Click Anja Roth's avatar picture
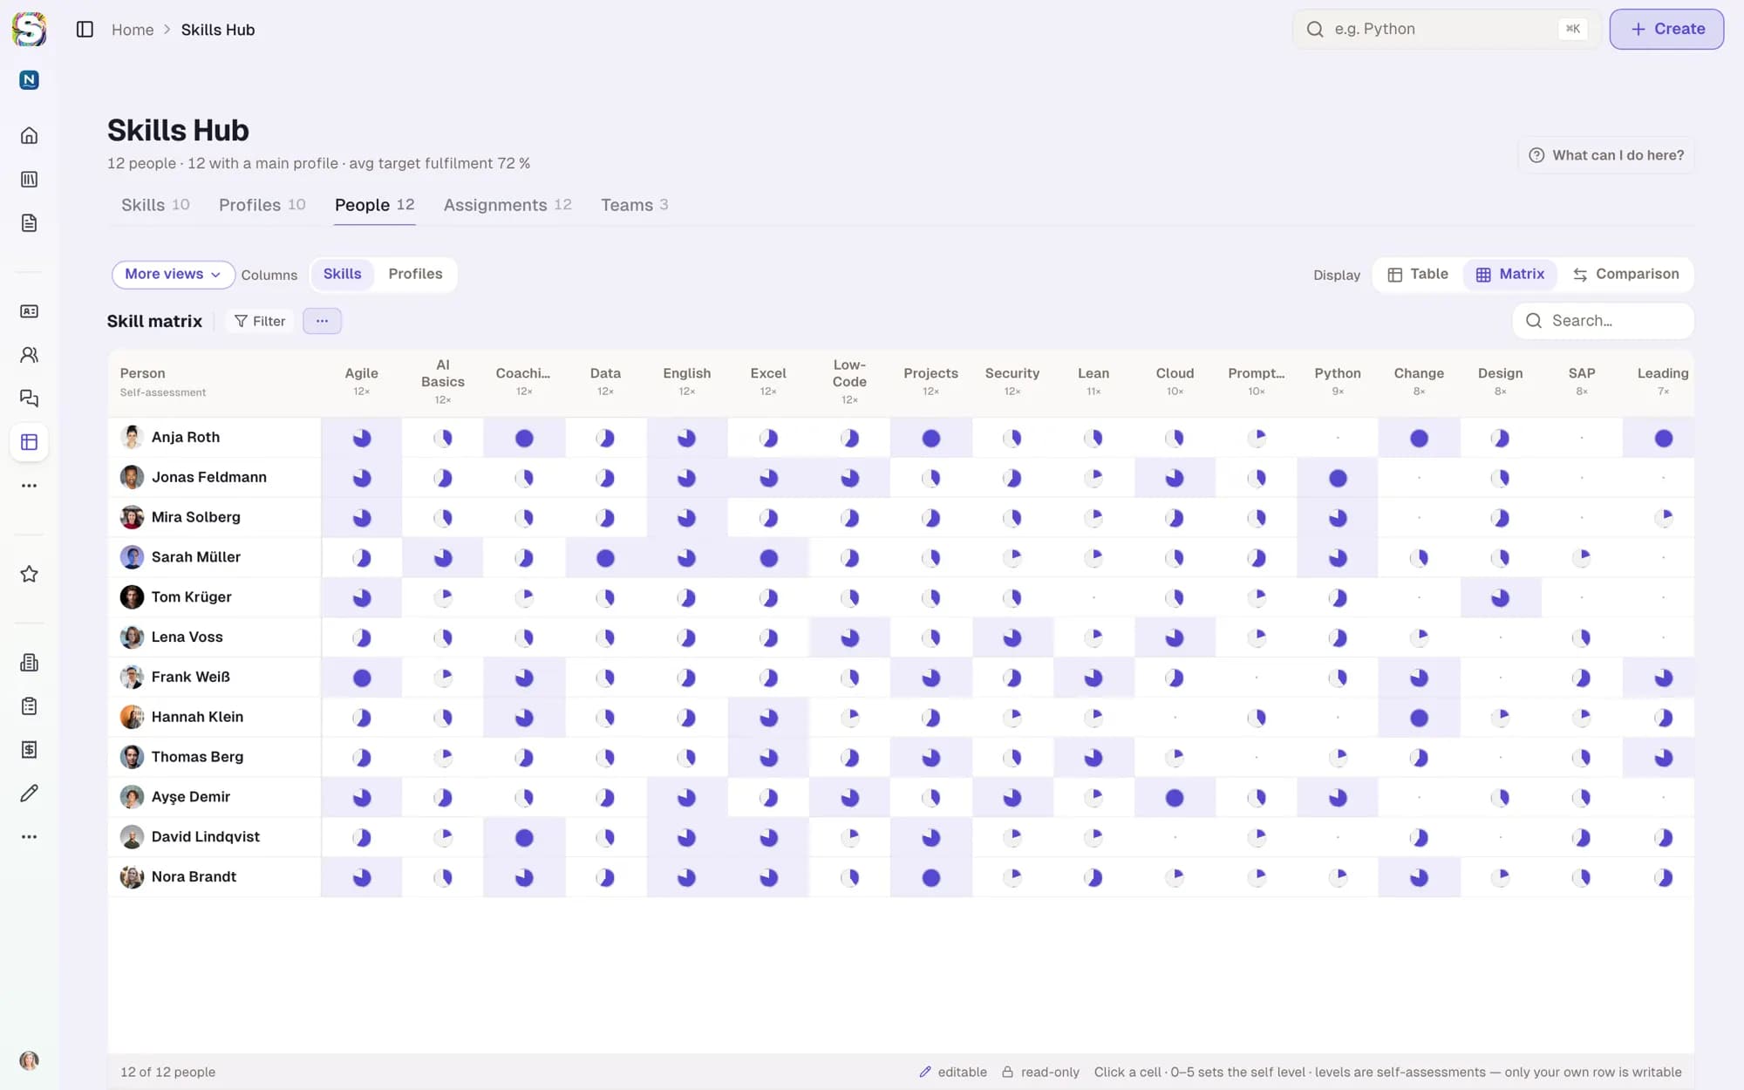1744x1090 pixels. pos(132,437)
